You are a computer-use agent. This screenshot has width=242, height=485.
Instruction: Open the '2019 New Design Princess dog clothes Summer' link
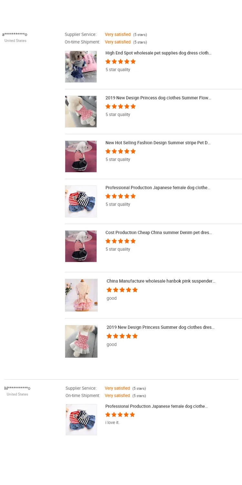158,98
